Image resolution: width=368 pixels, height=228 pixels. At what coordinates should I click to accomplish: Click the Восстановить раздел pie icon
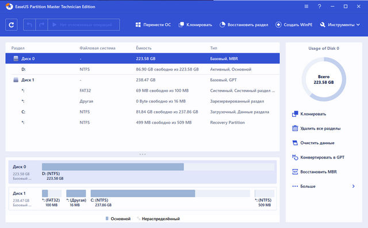coord(223,25)
